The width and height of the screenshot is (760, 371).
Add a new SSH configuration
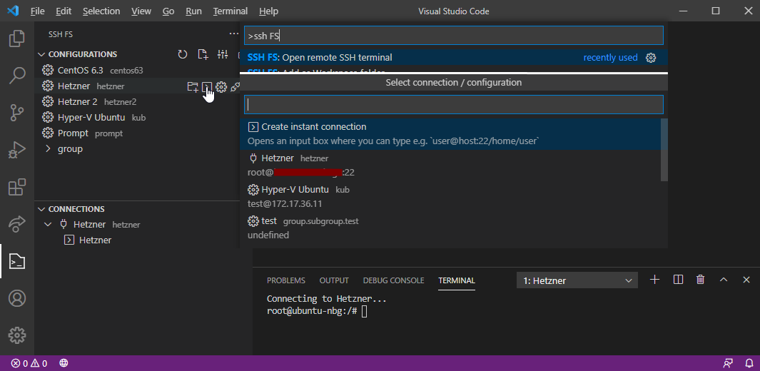coord(203,54)
